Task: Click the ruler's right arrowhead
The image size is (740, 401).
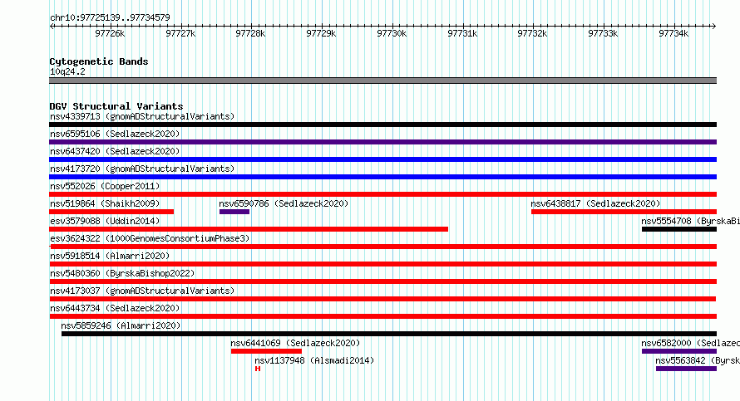Action: [x=714, y=27]
